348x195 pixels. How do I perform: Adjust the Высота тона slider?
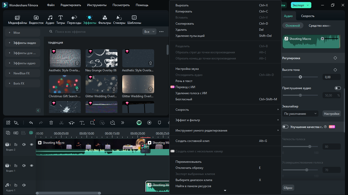[x=300, y=77]
